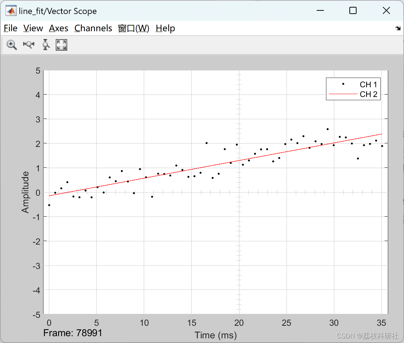Toggle the CH 1 legend entry

click(368, 84)
